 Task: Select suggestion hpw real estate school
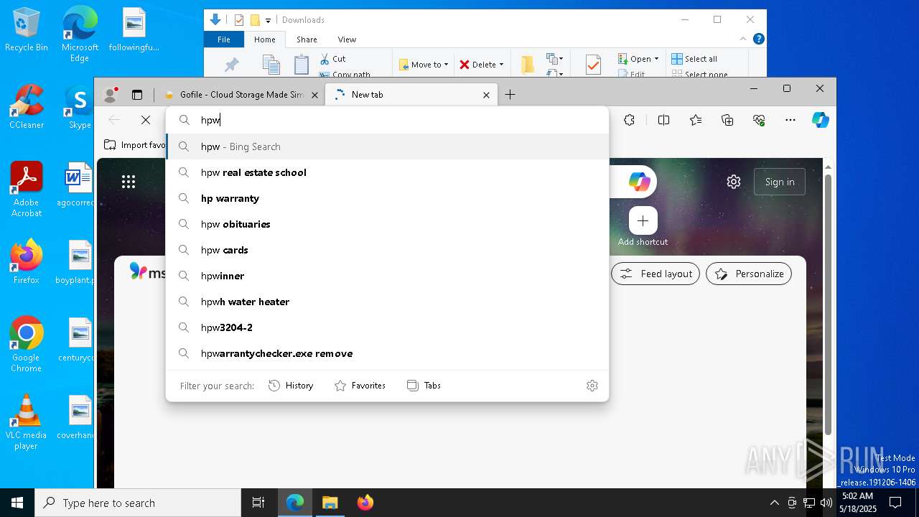point(388,172)
